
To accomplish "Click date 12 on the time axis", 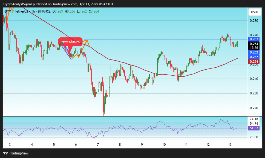I will [x=208, y=144].
